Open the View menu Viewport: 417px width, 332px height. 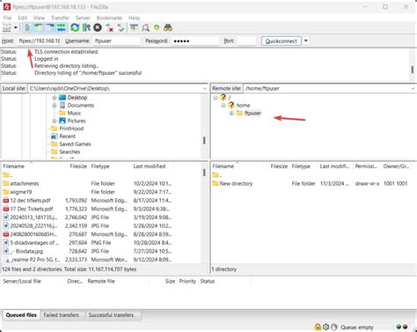[x=39, y=18]
